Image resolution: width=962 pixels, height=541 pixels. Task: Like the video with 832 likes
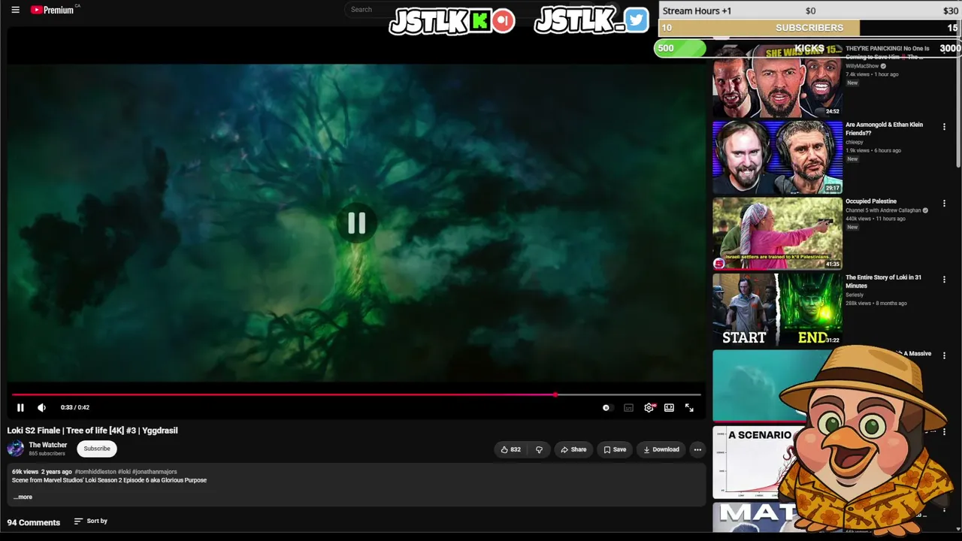tap(510, 449)
